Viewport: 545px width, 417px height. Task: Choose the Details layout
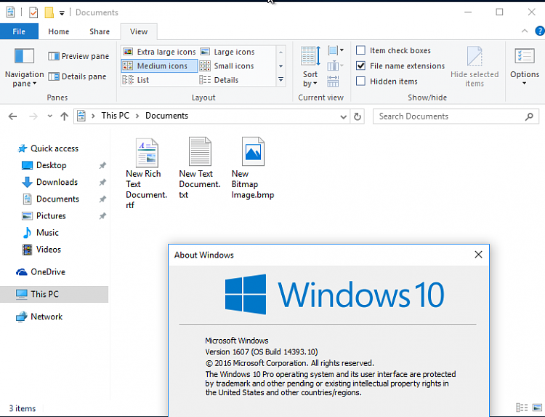point(219,80)
